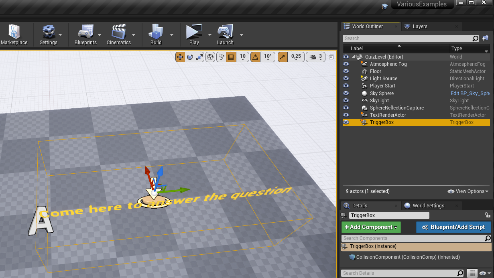Click the Blueprint/Add Script button

pos(453,227)
